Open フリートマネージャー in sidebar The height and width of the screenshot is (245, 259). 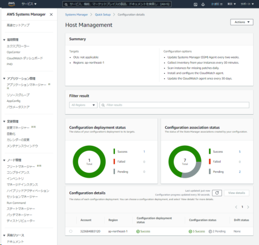21,166
